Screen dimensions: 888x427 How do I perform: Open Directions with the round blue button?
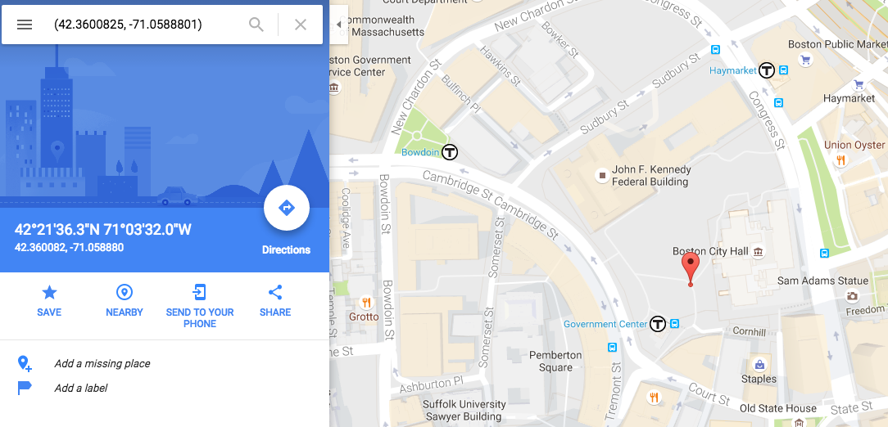click(x=287, y=208)
